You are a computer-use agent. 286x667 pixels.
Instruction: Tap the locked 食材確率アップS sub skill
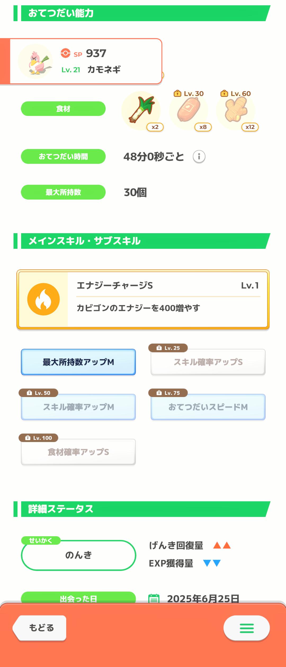click(78, 452)
